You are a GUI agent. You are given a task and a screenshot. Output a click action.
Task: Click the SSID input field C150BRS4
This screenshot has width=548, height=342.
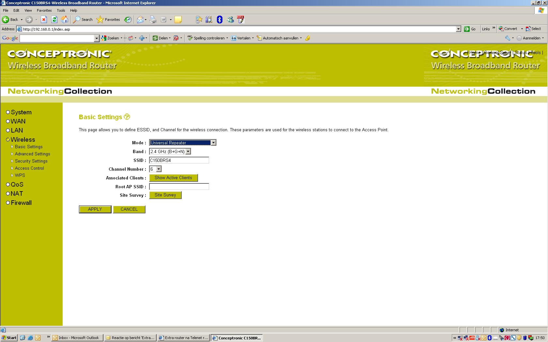(179, 160)
